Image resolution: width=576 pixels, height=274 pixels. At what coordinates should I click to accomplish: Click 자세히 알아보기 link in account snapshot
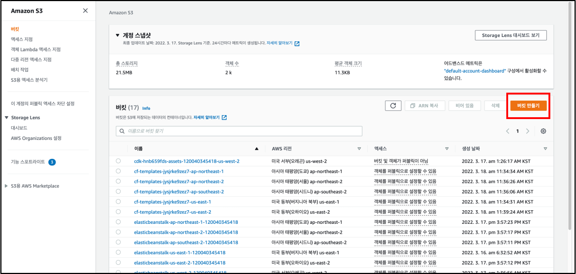click(280, 43)
